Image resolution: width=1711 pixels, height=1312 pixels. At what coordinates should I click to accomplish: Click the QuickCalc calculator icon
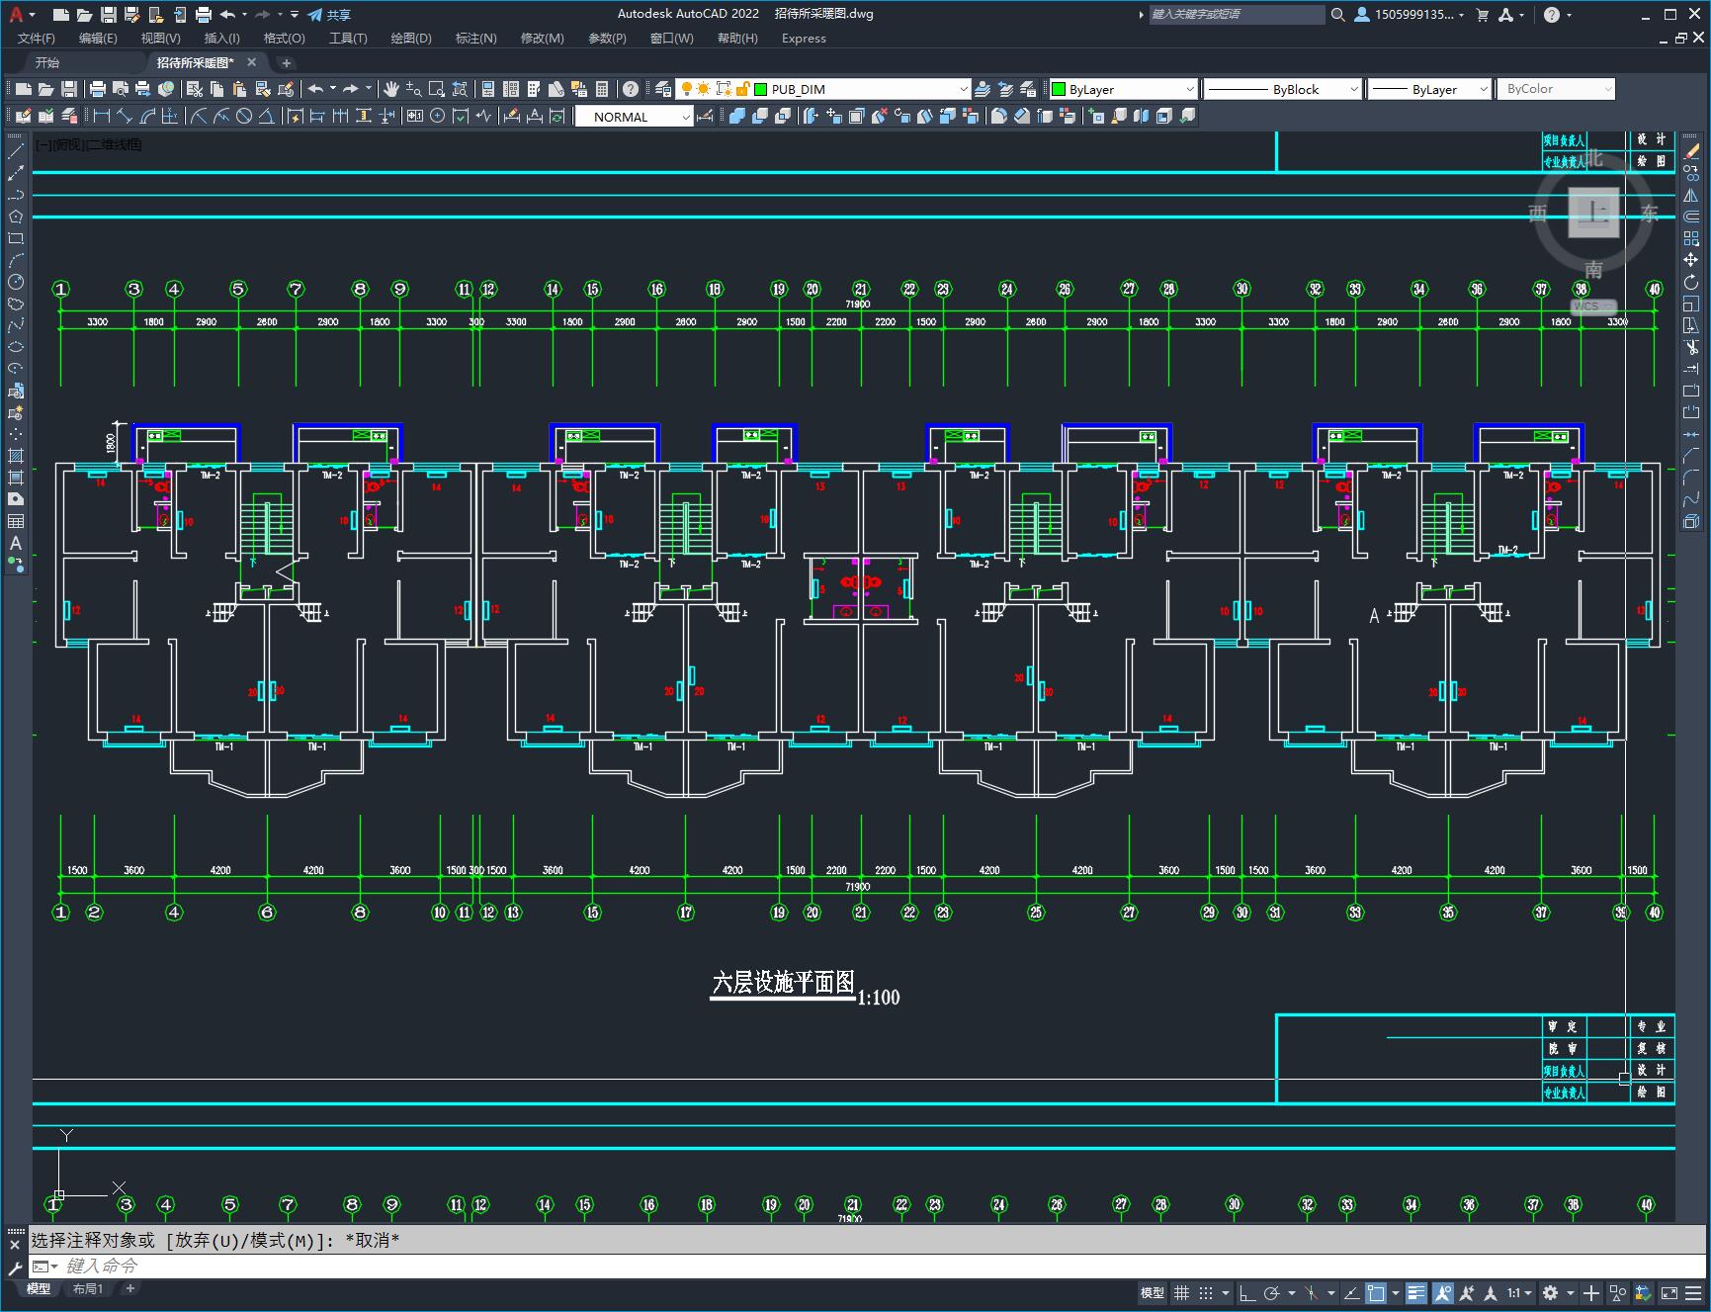pos(602,89)
